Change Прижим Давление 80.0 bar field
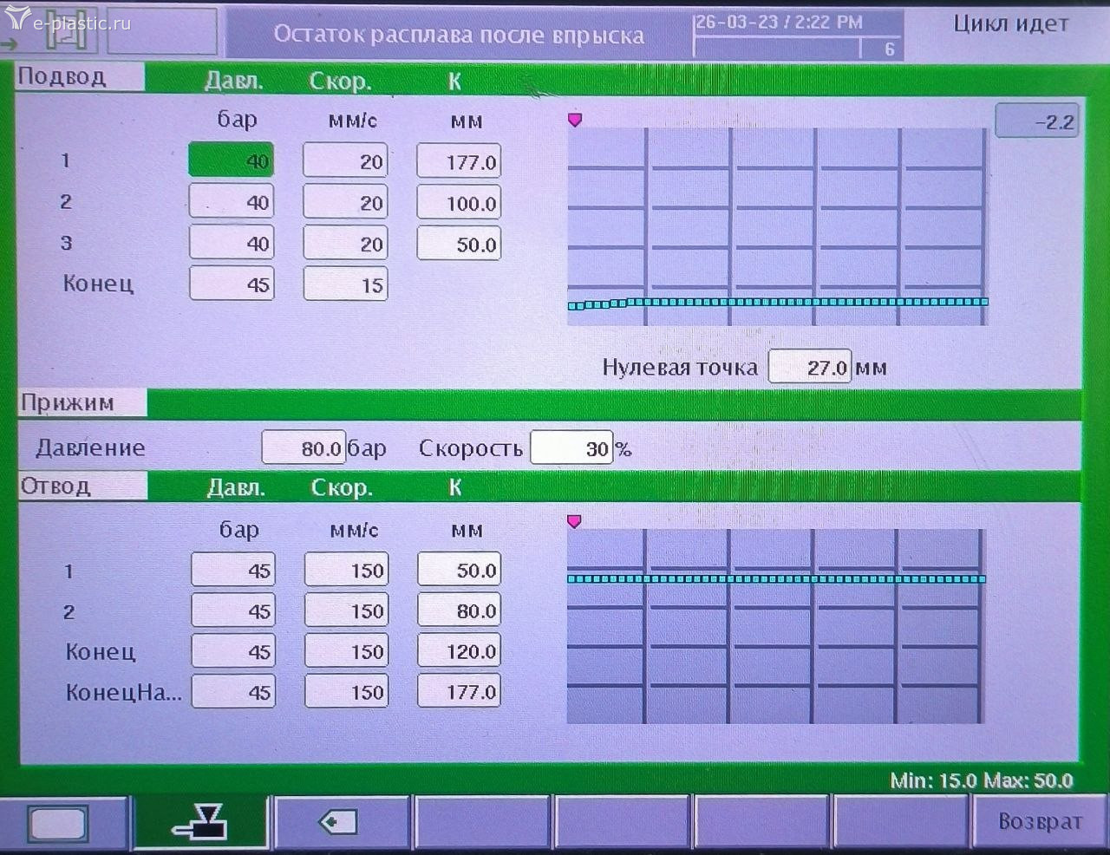 304,448
